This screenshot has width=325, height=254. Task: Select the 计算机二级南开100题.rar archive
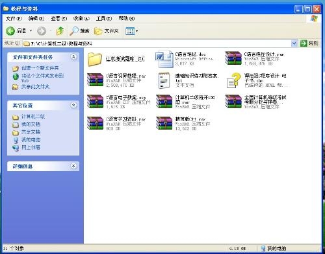click(164, 101)
